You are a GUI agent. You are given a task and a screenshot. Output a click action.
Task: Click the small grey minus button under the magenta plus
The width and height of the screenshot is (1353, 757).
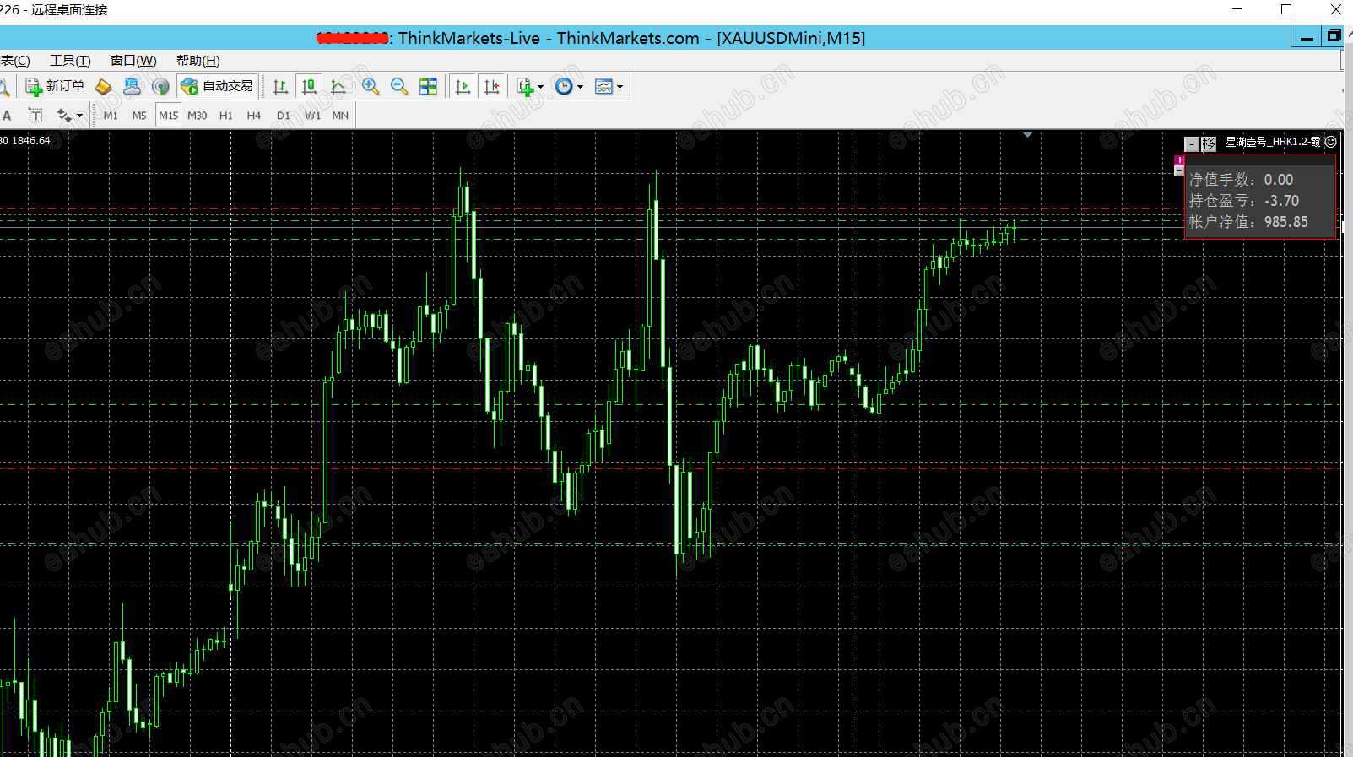click(1179, 170)
